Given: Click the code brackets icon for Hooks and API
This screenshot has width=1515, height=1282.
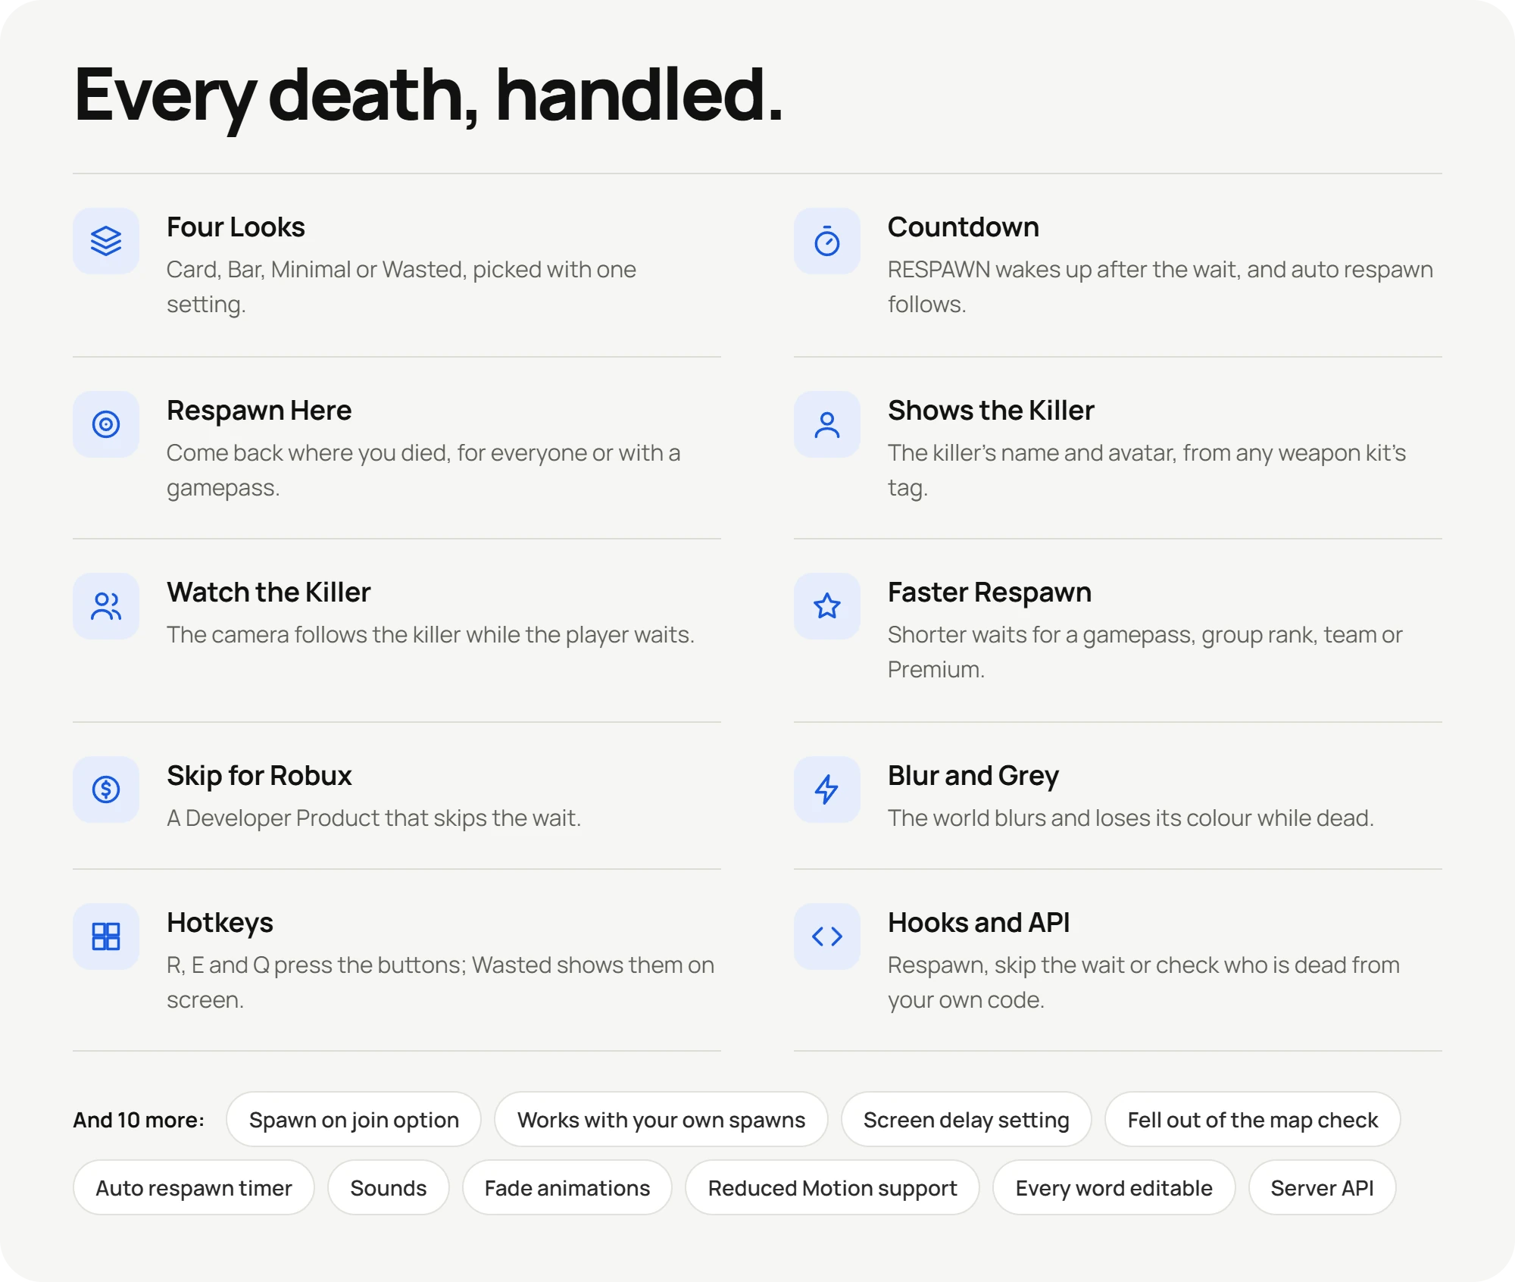Looking at the screenshot, I should (x=827, y=936).
